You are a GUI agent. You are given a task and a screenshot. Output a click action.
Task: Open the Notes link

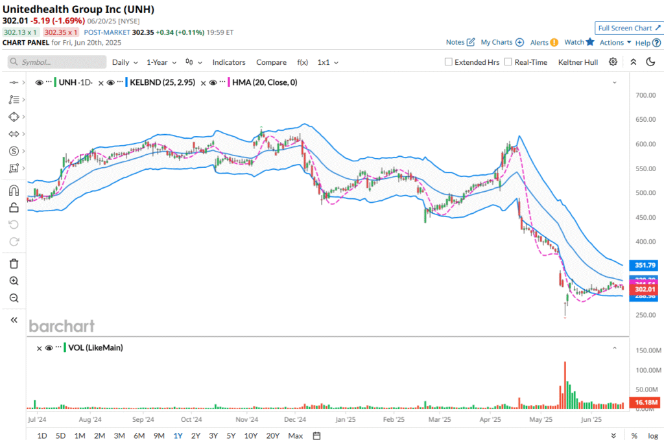[x=460, y=42]
